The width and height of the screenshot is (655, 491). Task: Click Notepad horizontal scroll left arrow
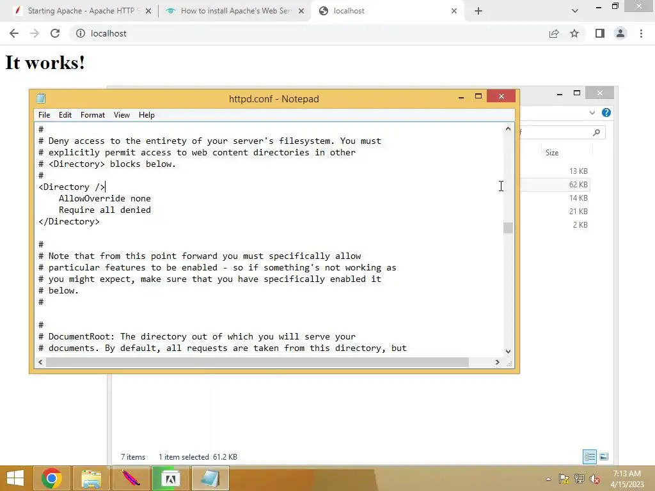[40, 362]
